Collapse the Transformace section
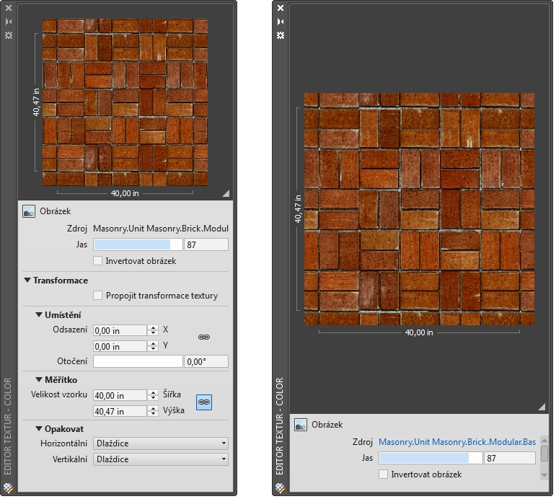This screenshot has width=556, height=499. (27, 281)
